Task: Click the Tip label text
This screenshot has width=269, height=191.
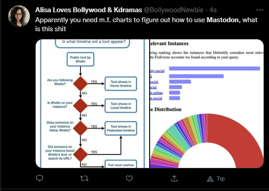Action: [x=221, y=179]
